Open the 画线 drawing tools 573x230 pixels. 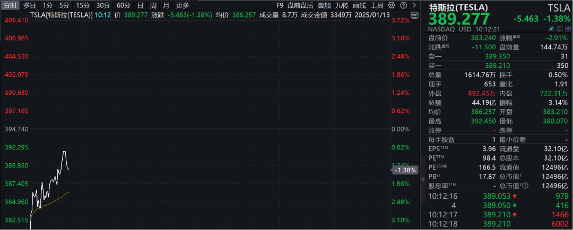click(x=359, y=5)
